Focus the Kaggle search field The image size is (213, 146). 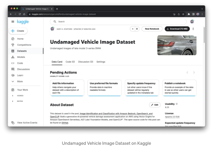(118, 22)
